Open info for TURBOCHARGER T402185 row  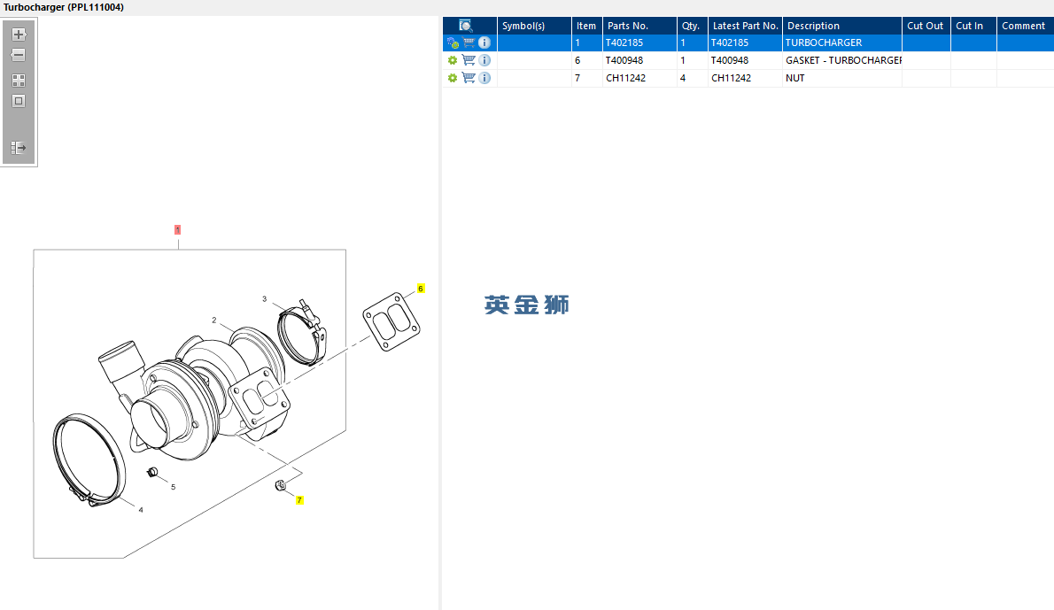point(484,42)
